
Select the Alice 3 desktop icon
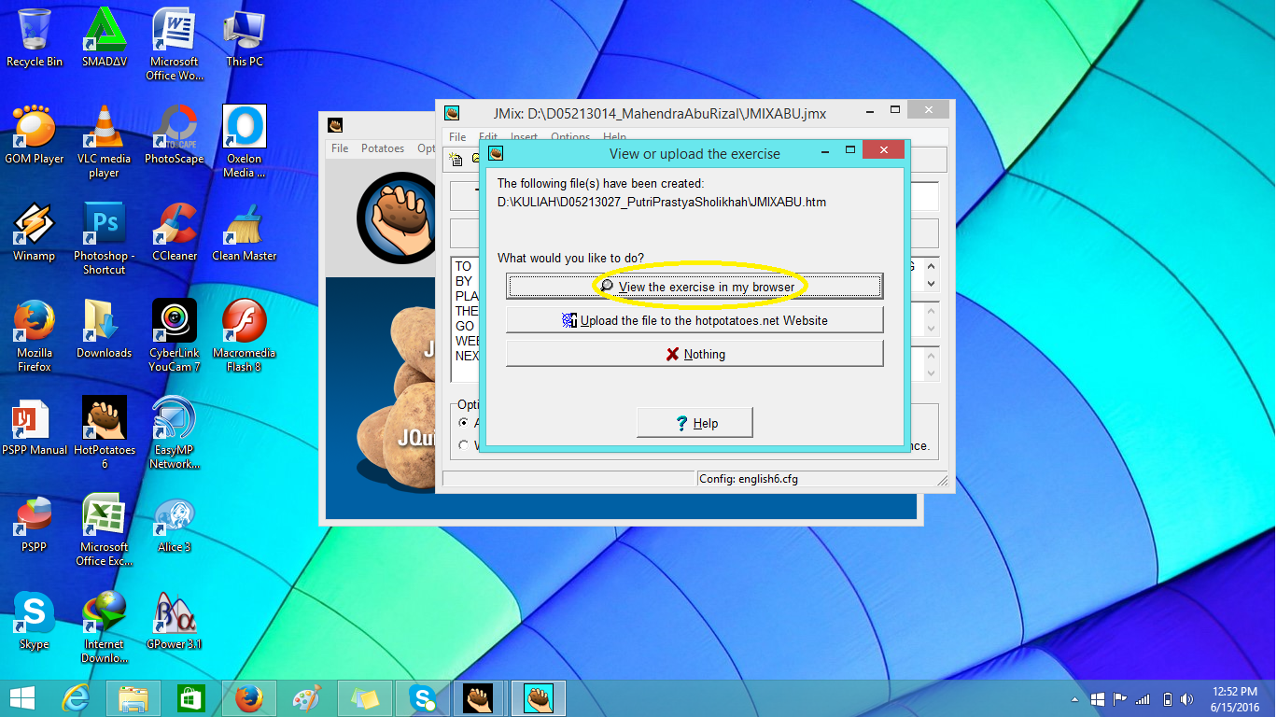174,525
